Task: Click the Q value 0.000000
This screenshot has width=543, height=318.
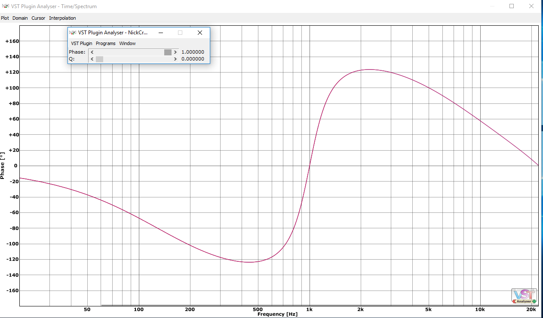Action: (x=193, y=59)
